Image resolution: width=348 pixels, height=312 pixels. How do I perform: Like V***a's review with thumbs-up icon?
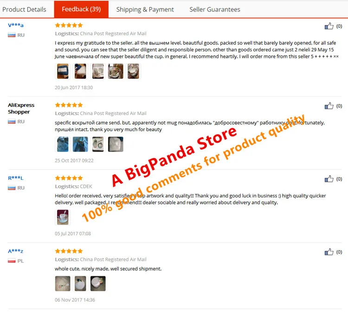(x=329, y=26)
